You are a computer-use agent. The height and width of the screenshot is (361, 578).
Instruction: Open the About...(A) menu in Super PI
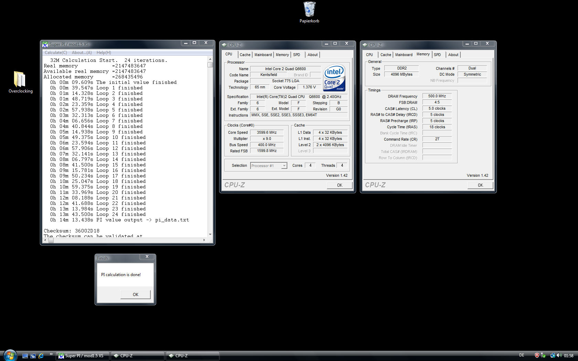coord(82,53)
